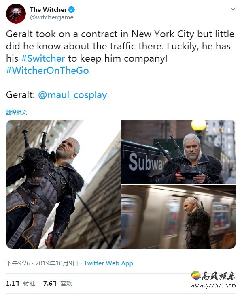Visit the @maul_cosplay mention
Image resolution: width=242 pixels, height=295 pixels.
point(72,95)
